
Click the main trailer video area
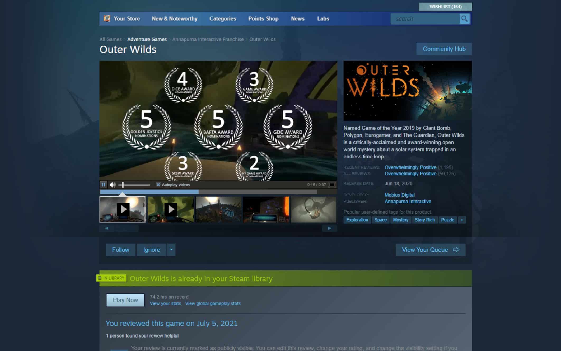point(218,121)
